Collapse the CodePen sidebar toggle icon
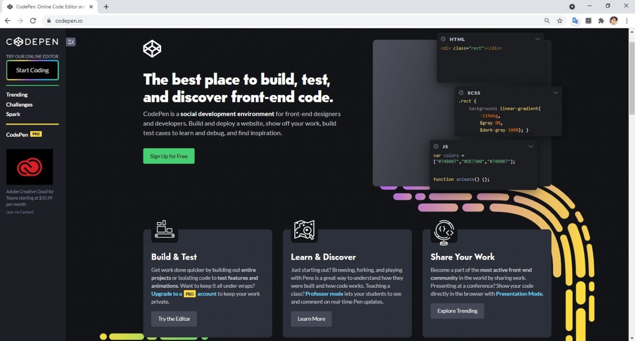635x341 pixels. [71, 42]
